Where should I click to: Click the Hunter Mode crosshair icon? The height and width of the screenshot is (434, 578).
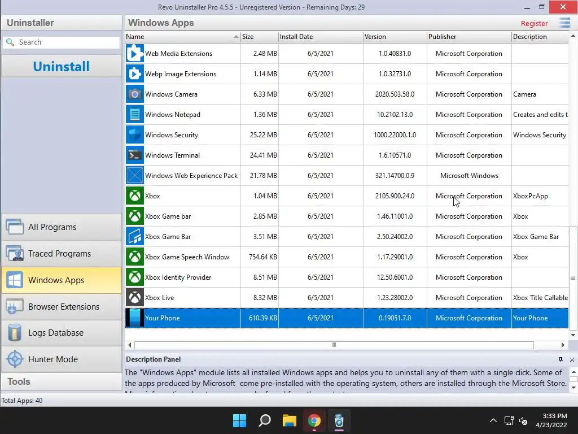click(15, 359)
